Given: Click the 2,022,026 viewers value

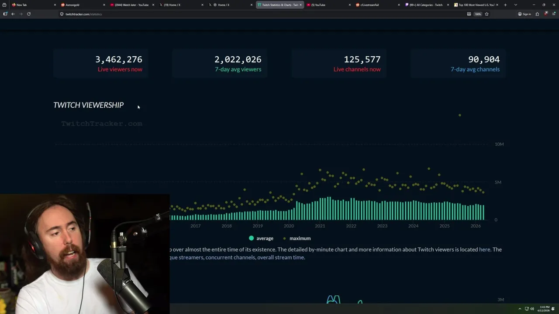Looking at the screenshot, I should tap(238, 59).
